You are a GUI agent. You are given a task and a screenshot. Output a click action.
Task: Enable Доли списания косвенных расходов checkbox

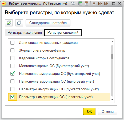point(12,43)
